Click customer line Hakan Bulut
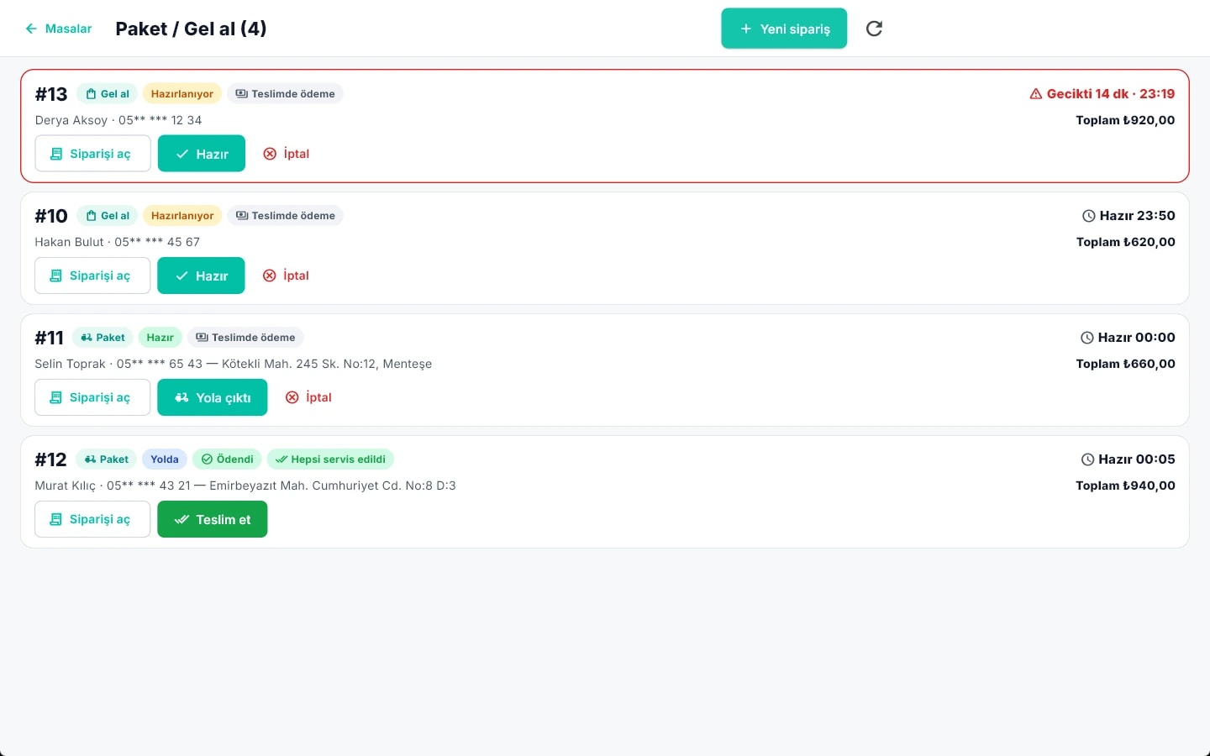Image resolution: width=1210 pixels, height=756 pixels. (x=117, y=242)
